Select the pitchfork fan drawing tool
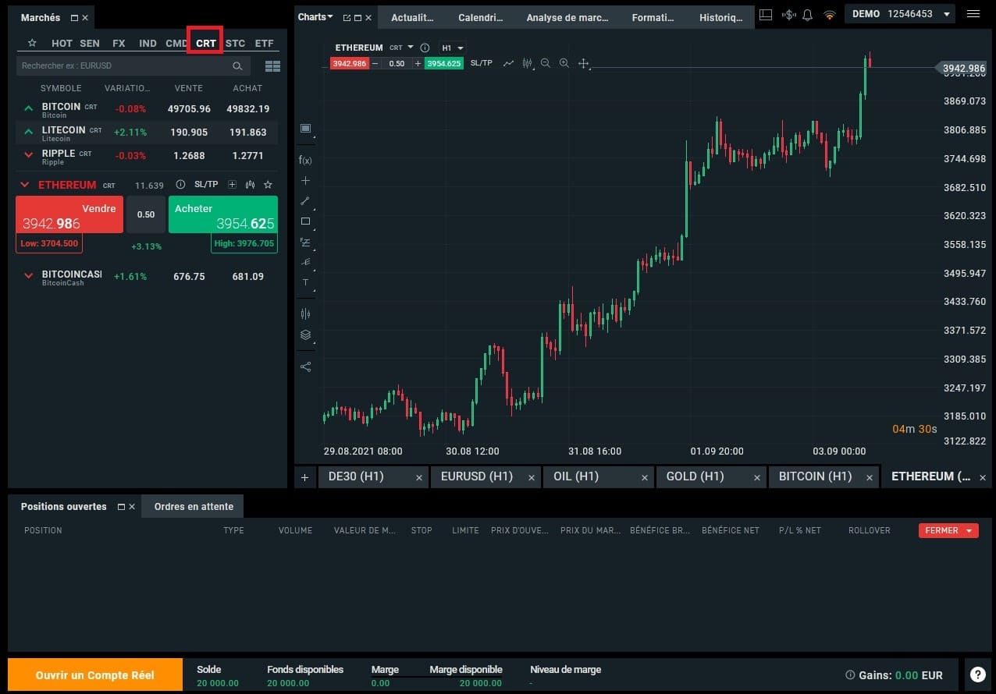Screen dimensions: 996x694 click(305, 262)
